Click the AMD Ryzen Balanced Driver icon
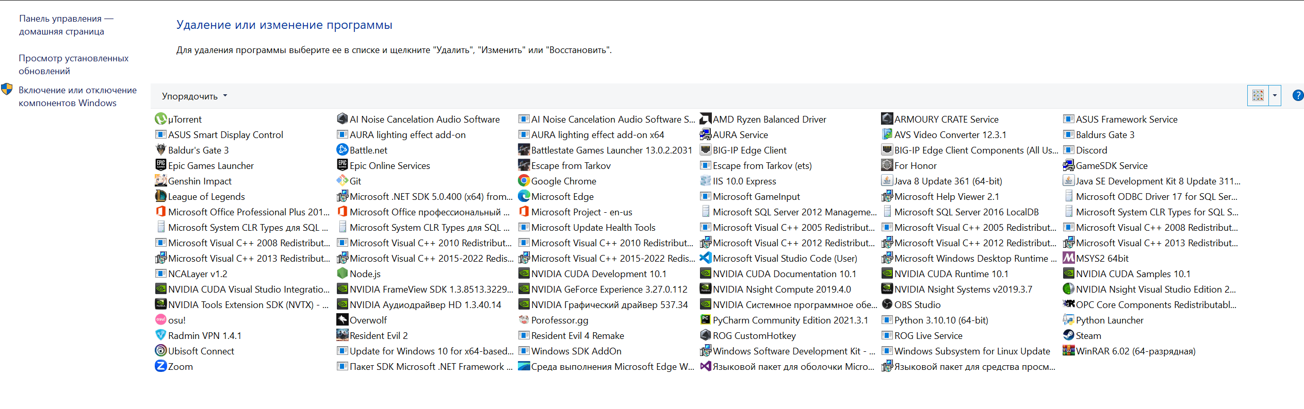1304x409 pixels. point(706,119)
